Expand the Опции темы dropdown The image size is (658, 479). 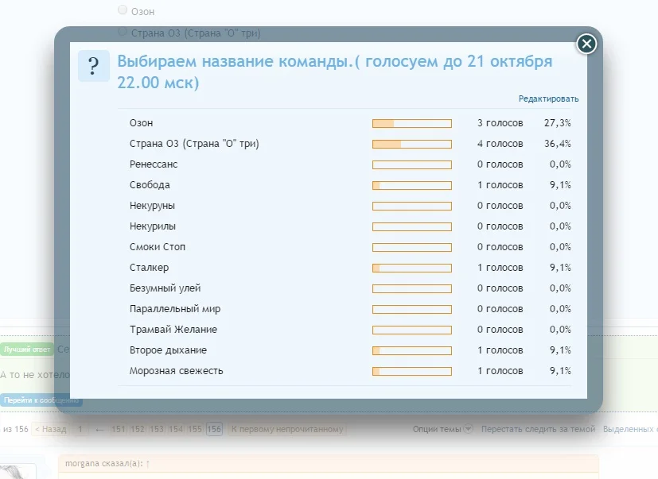pyautogui.click(x=442, y=429)
